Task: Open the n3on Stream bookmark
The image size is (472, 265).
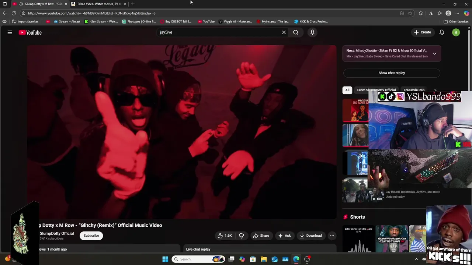Action: coord(101,21)
